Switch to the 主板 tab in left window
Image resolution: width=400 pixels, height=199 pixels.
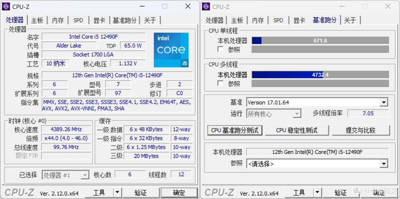coord(37,20)
